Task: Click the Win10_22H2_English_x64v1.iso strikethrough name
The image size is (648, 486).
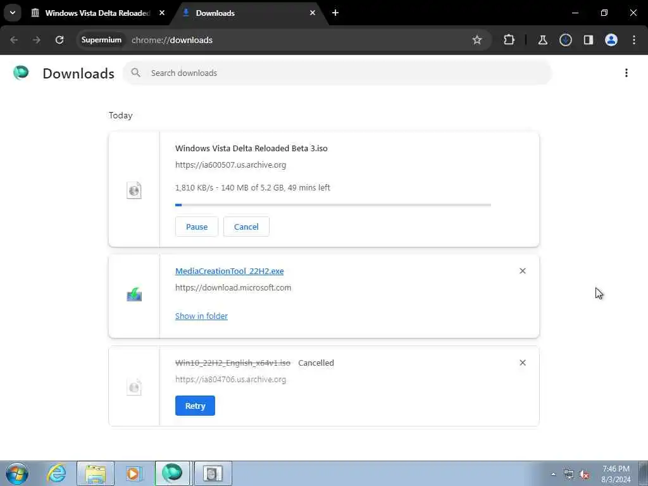Action: click(233, 363)
